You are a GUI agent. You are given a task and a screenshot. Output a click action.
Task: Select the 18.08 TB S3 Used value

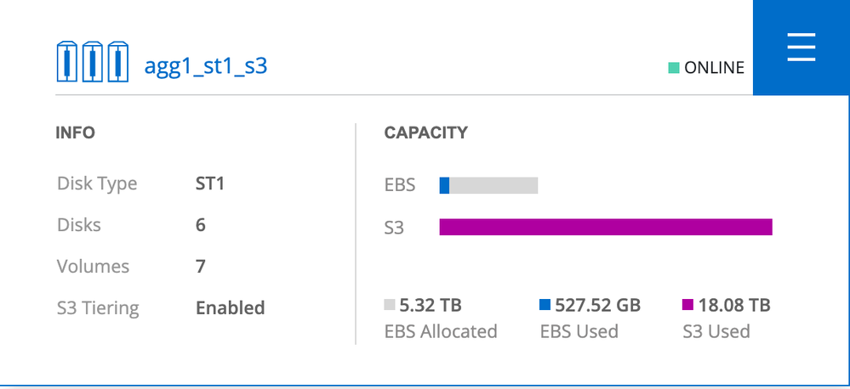pyautogui.click(x=733, y=305)
